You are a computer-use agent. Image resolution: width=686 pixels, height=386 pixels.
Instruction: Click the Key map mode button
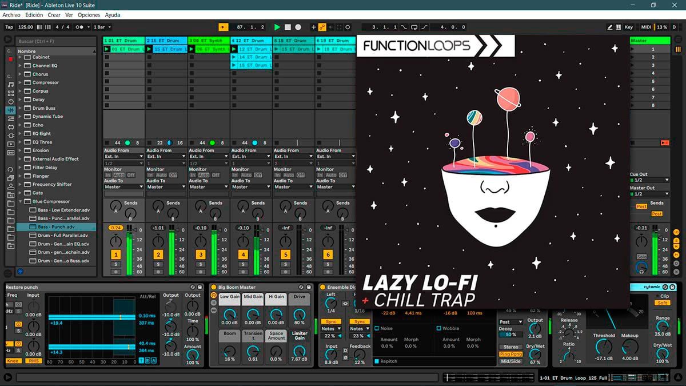[629, 27]
